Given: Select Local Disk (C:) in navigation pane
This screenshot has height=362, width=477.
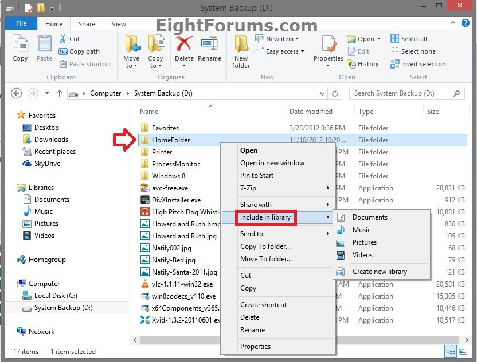Looking at the screenshot, I should 56,296.
